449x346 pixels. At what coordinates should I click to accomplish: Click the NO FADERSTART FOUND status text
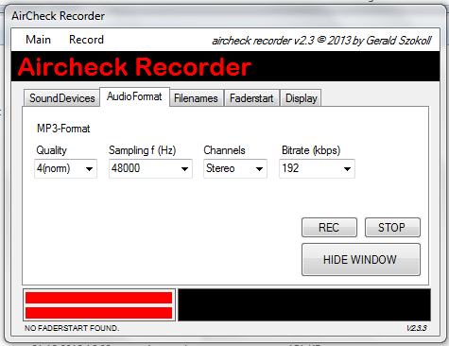72,328
